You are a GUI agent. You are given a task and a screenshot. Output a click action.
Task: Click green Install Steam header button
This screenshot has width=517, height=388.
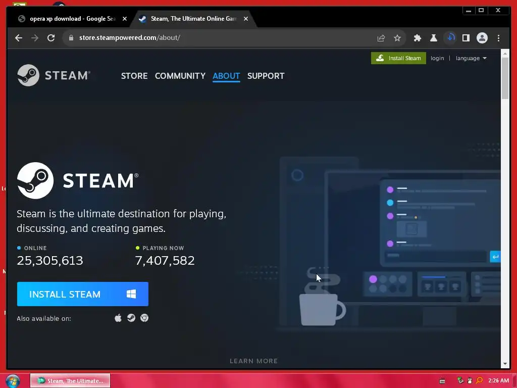click(398, 58)
